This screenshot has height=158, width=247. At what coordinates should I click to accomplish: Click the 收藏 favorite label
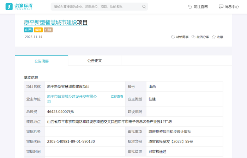click(x=220, y=37)
